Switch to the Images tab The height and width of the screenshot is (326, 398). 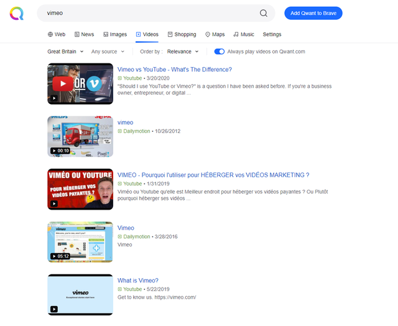click(115, 34)
